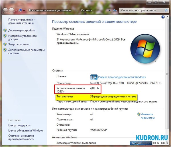Click the shield icon beside 'Диспетчер устройств'
This screenshot has height=147, width=171.
(x=5, y=30)
